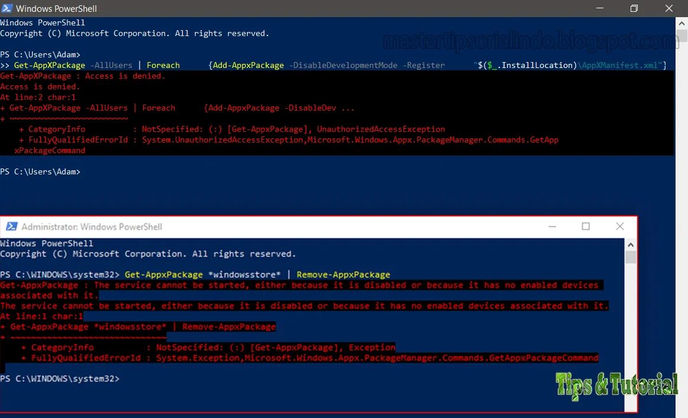Viewport: 688px width, 418px height.
Task: Click '*windowsstore*' argument in the prompt line
Action: tap(244, 274)
